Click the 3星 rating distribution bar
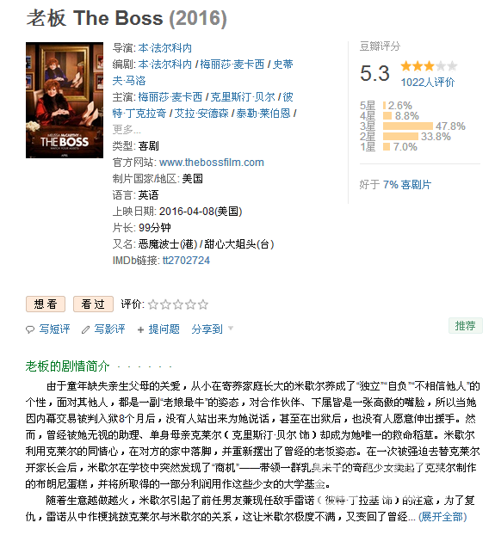 [407, 126]
